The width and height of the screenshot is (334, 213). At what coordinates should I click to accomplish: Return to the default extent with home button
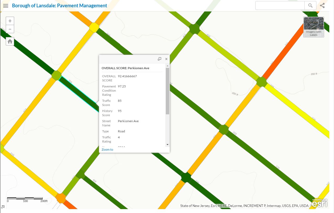click(10, 41)
